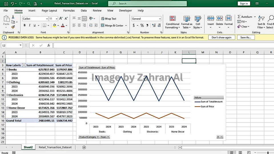Switch to the Retail_Transaction_Dataset sheet tab
The width and height of the screenshot is (274, 154).
click(55, 147)
